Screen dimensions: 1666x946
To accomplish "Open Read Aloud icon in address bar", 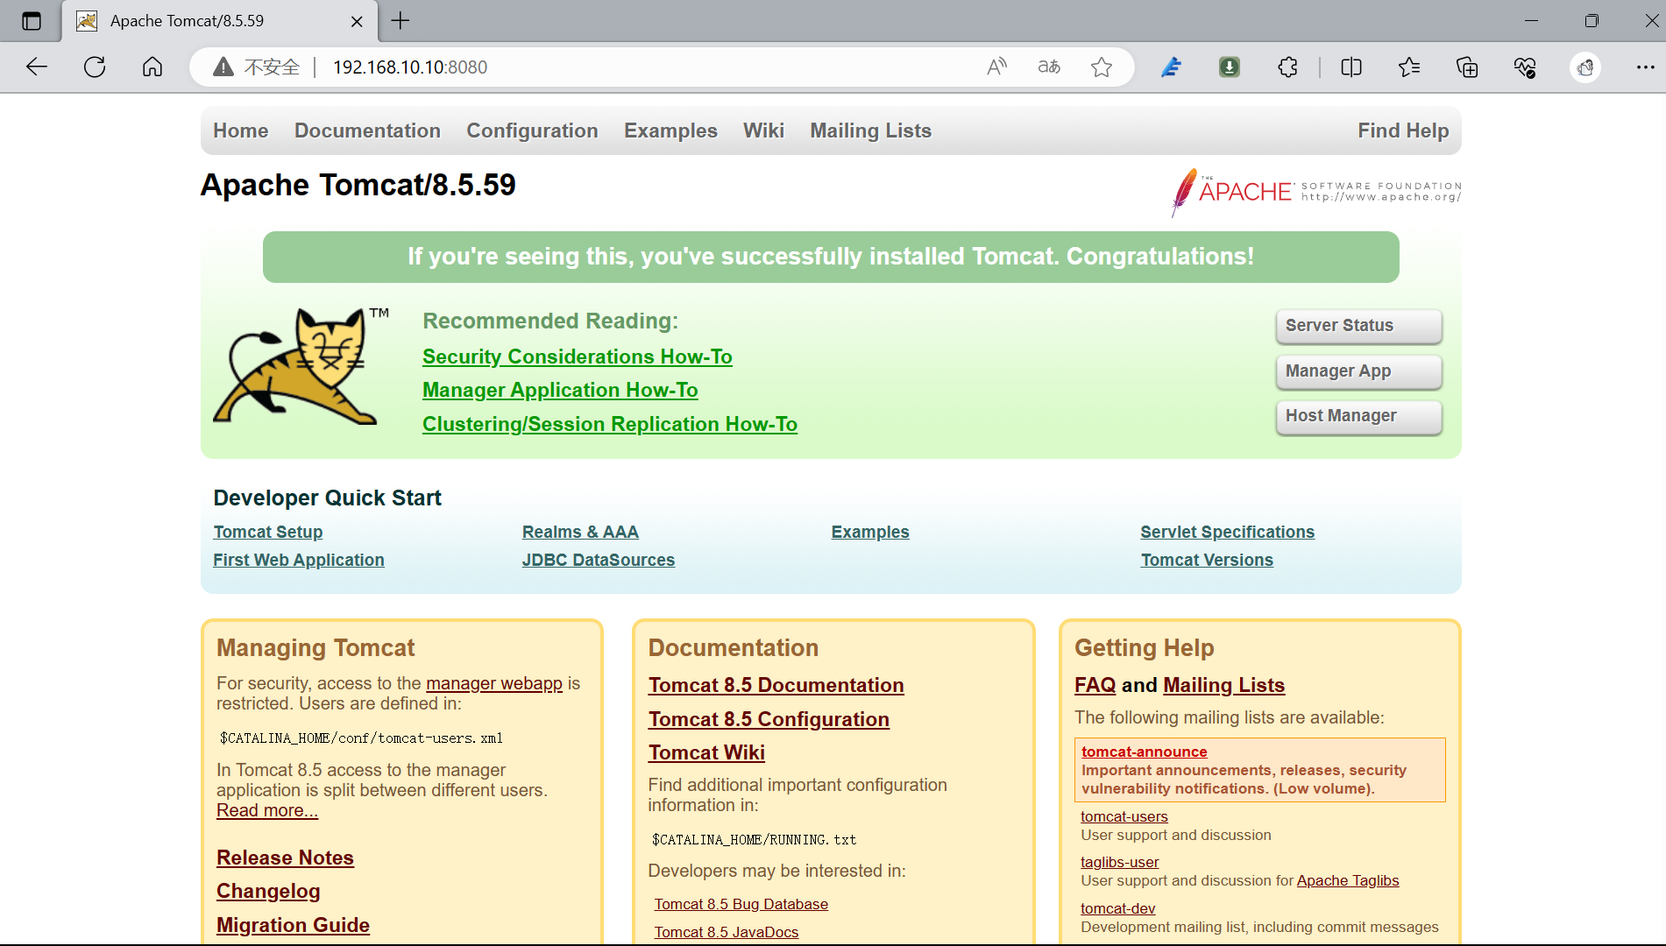I will tap(996, 67).
